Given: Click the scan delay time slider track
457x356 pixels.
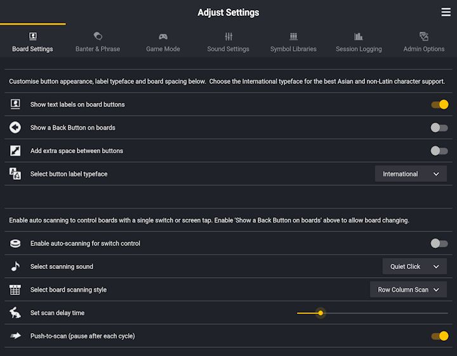Looking at the screenshot, I should [373, 313].
